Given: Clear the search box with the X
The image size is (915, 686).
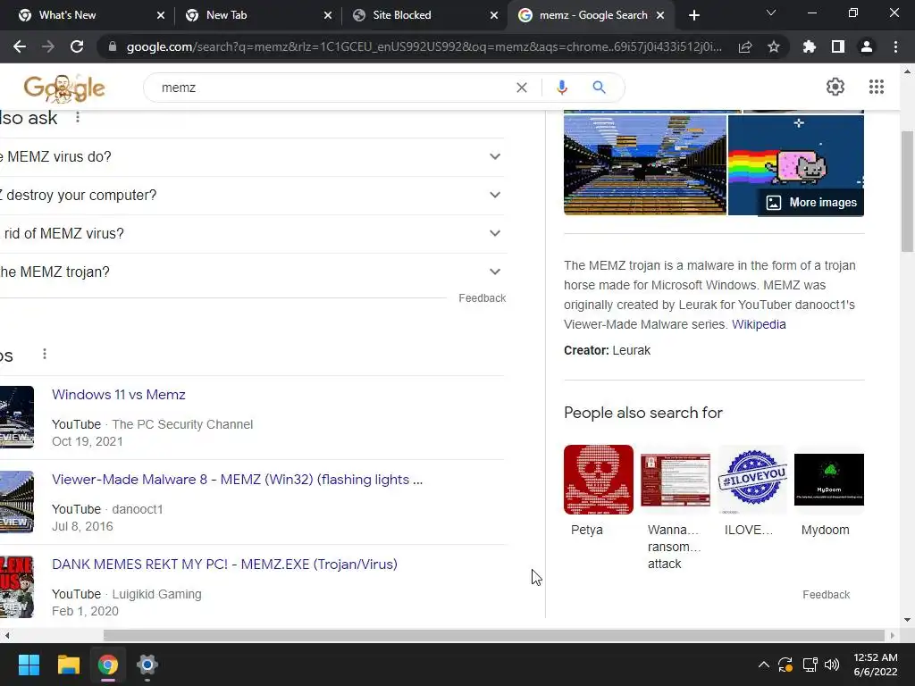Looking at the screenshot, I should click(522, 88).
